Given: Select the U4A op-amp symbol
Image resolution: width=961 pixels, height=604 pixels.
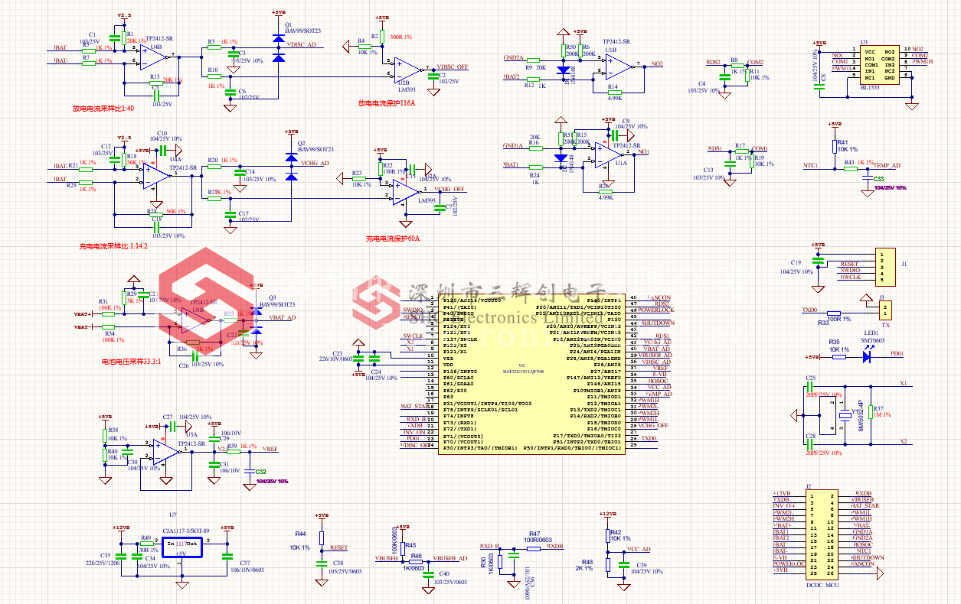Looking at the screenshot, I should tap(156, 175).
